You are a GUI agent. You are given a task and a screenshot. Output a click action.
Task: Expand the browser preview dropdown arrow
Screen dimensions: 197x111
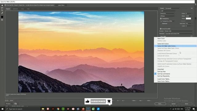[x=18, y=104]
